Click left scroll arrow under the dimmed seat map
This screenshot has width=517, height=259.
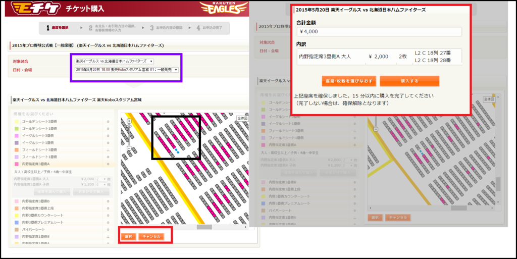coord(371,208)
